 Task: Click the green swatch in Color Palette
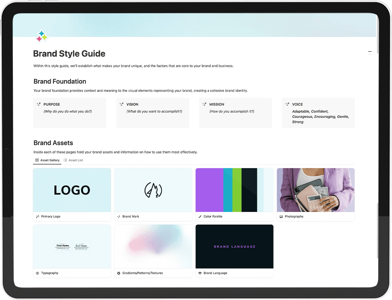click(x=237, y=190)
